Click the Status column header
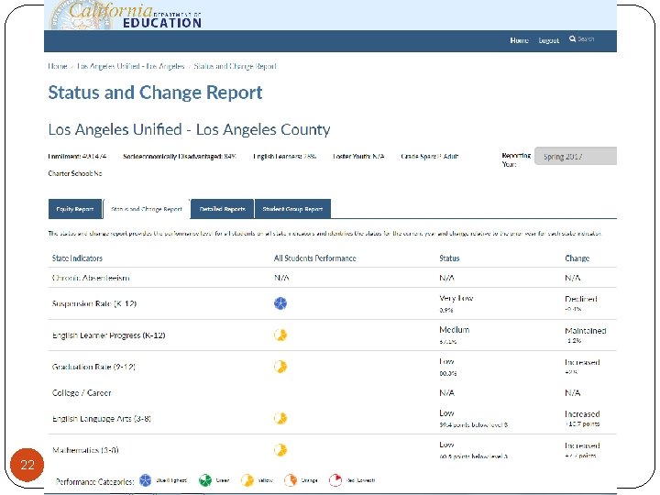The width and height of the screenshot is (660, 495). tap(449, 258)
